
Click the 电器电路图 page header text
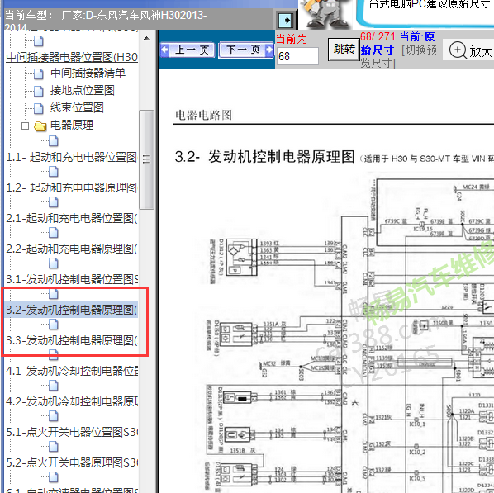coord(203,115)
